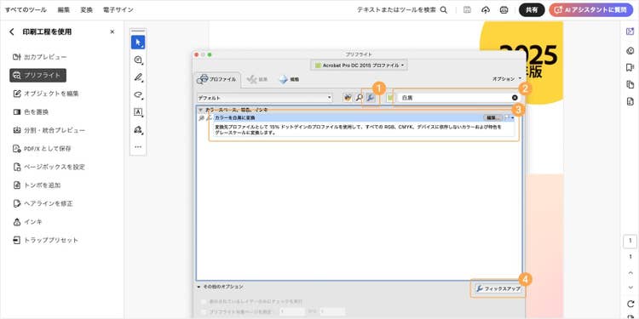
Task: Open Acrobat Pro DC 2015 プロファイル dropdown
Action: click(359, 66)
